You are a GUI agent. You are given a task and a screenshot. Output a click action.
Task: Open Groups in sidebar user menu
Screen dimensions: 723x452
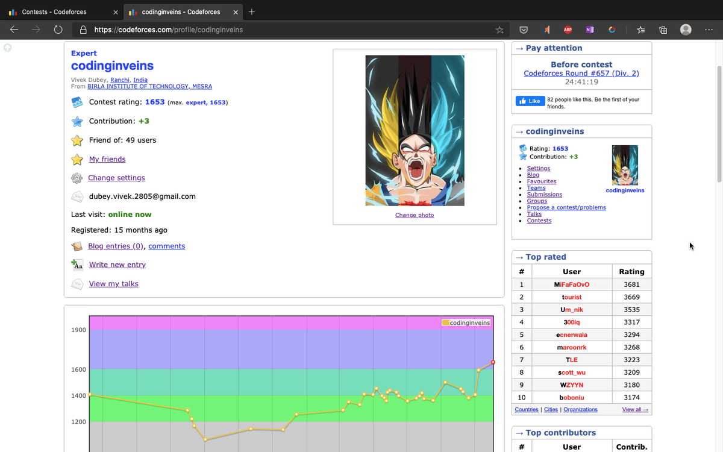537,201
